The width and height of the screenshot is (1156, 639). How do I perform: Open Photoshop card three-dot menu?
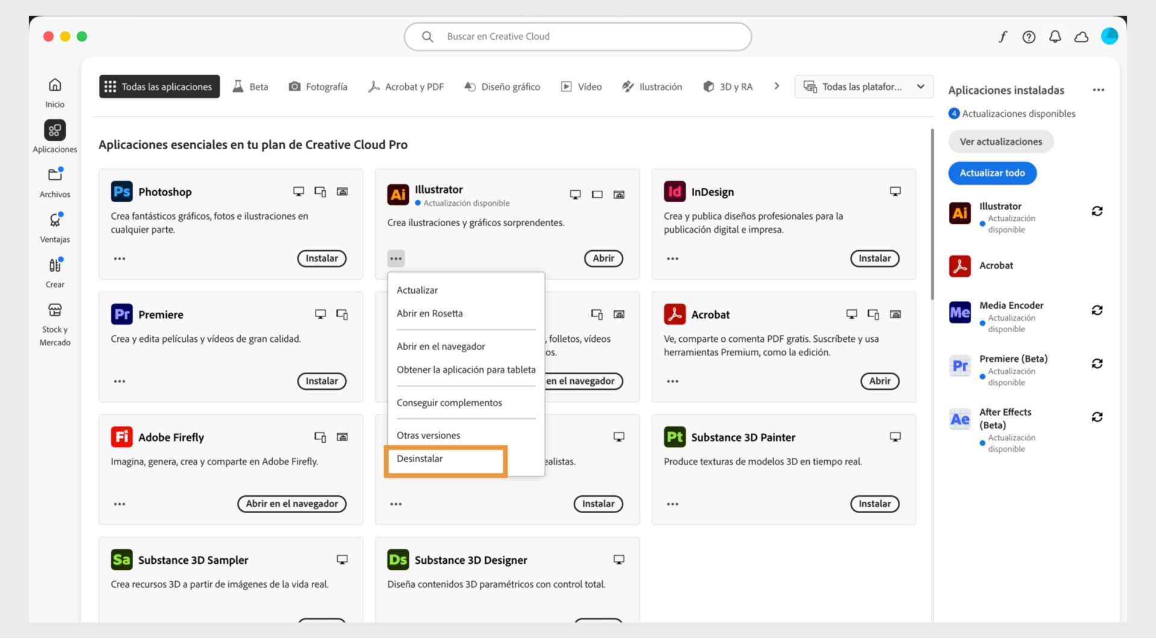tap(120, 259)
